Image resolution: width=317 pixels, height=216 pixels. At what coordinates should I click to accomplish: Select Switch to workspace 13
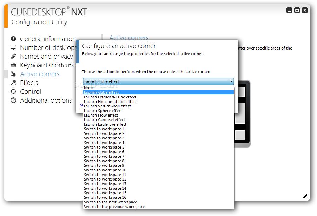pos(159,184)
